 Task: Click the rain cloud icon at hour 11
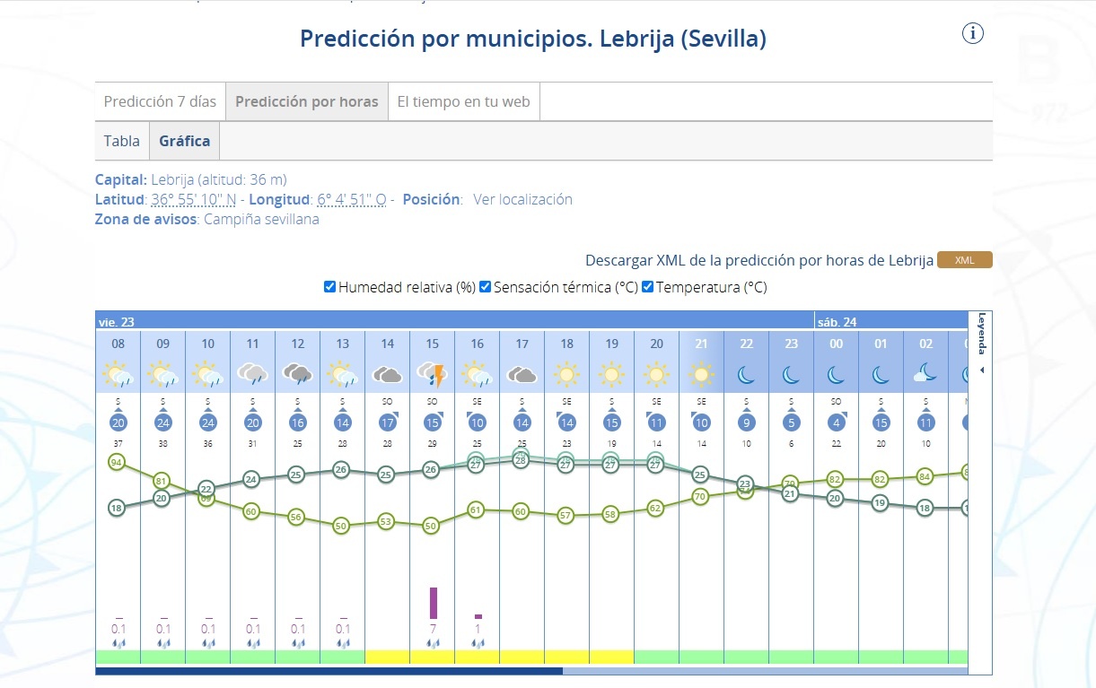(x=253, y=373)
